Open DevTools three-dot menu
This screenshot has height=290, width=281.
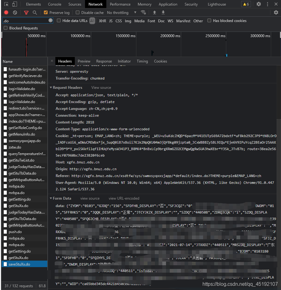click(267, 4)
